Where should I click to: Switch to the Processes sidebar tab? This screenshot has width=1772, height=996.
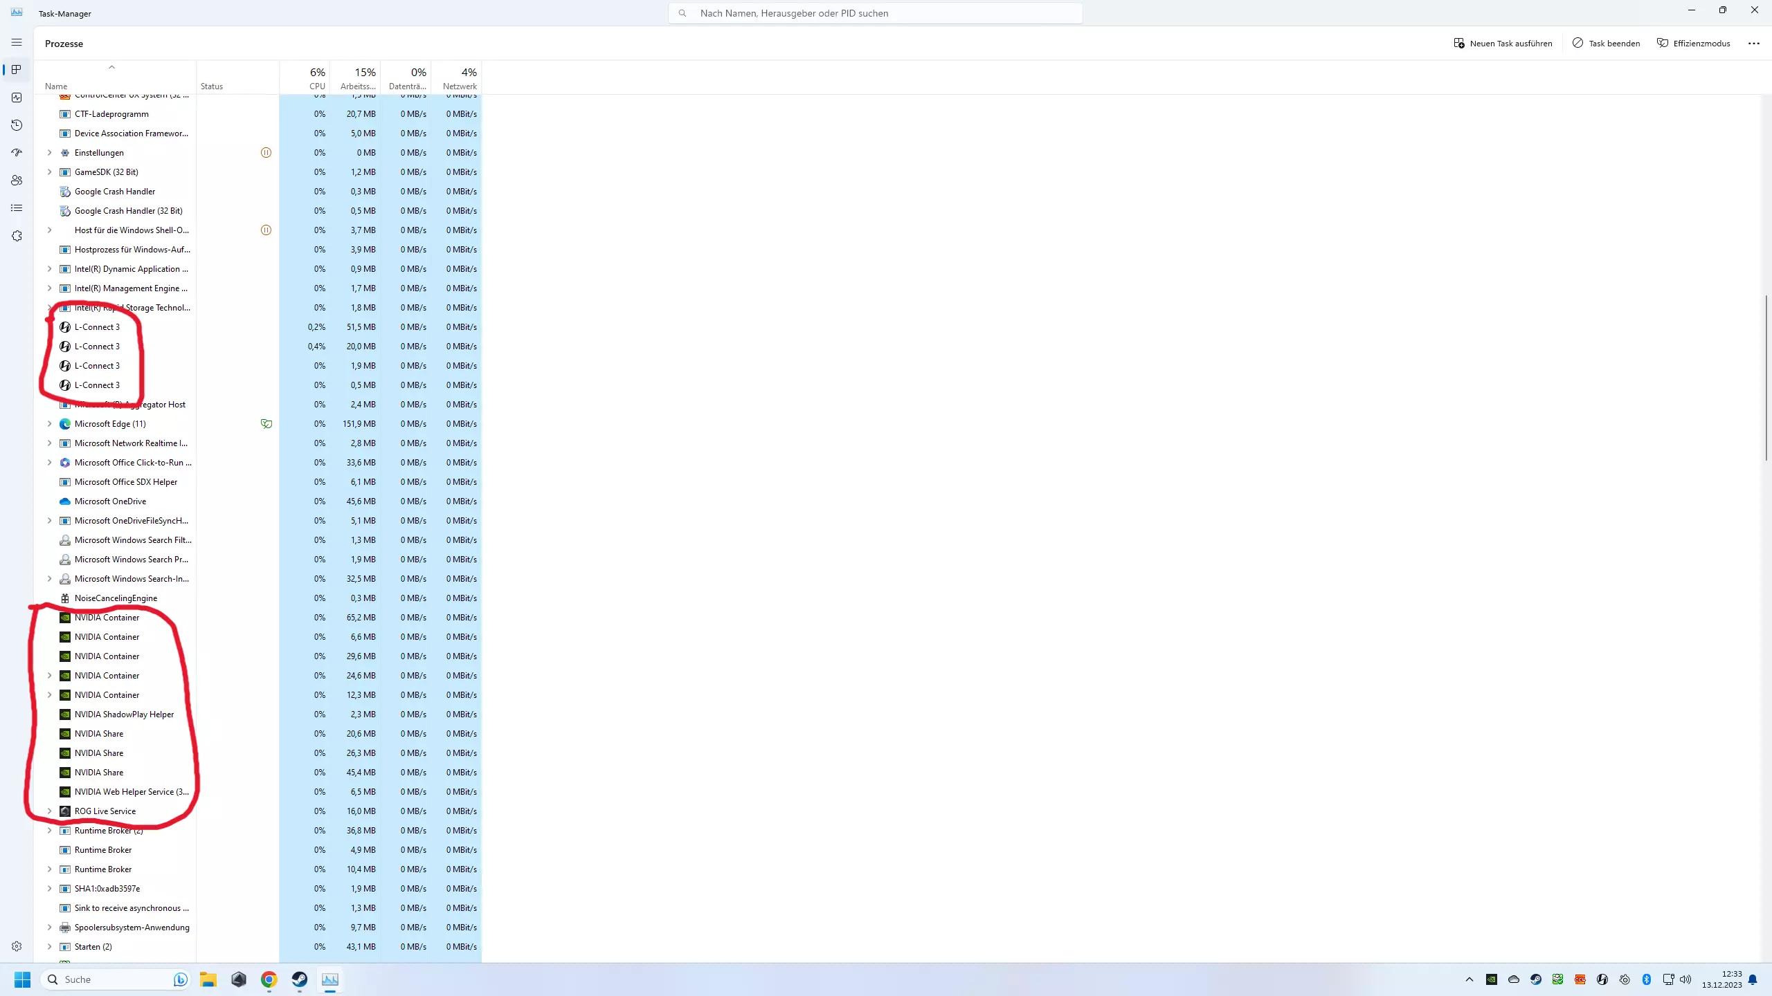17,70
